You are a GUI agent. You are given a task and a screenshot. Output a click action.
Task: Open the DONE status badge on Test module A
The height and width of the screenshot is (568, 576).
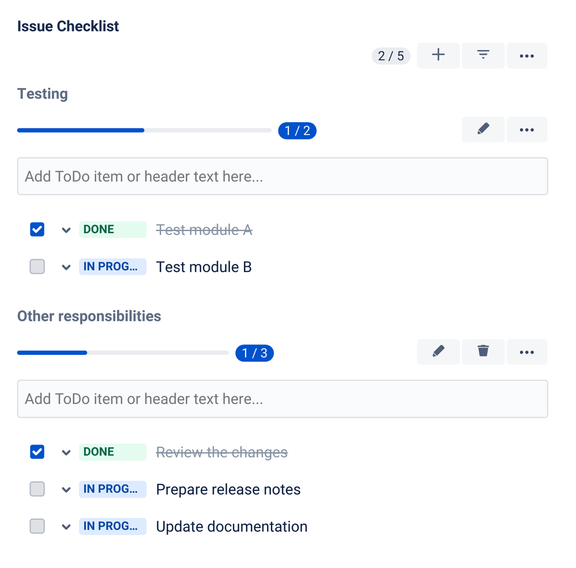(112, 229)
